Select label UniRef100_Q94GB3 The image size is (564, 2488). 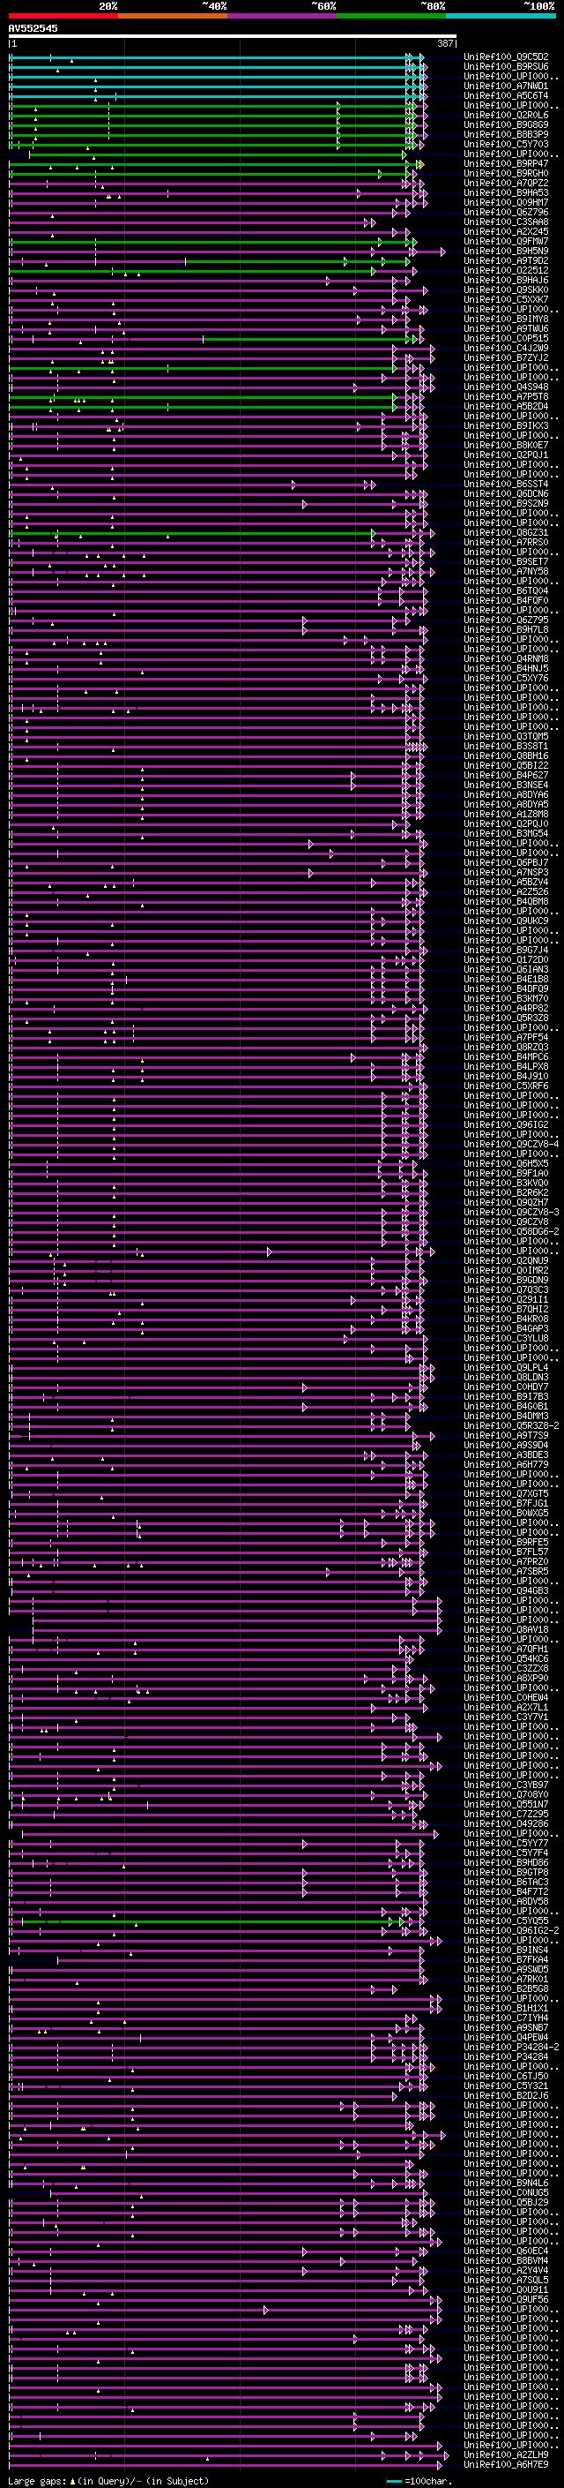tap(506, 1590)
